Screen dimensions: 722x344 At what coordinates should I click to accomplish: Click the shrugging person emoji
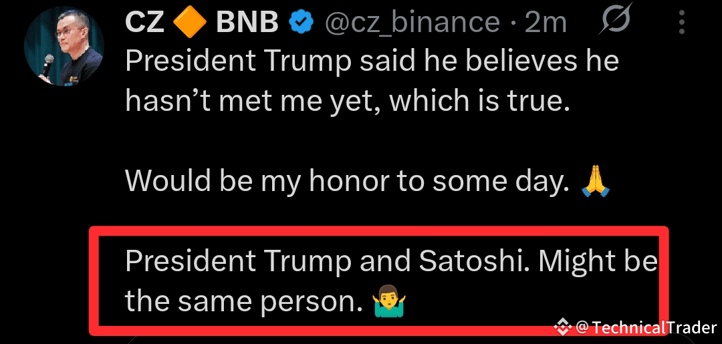pos(389,302)
